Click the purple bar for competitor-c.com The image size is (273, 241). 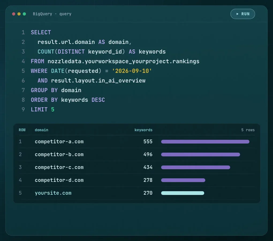[x=196, y=167]
